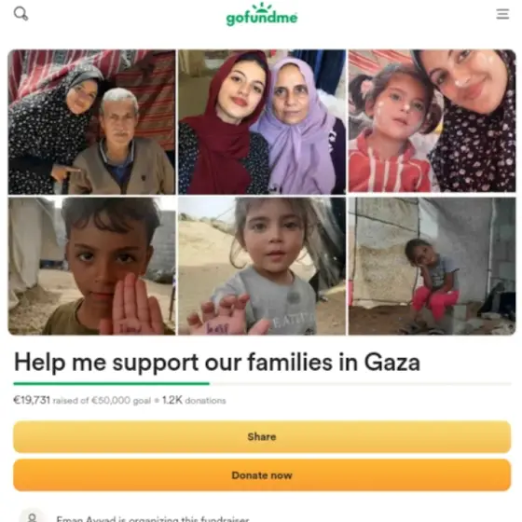Image resolution: width=522 pixels, height=522 pixels.
Task: Open selfie photo with girl in red hoodie
Action: click(x=433, y=121)
